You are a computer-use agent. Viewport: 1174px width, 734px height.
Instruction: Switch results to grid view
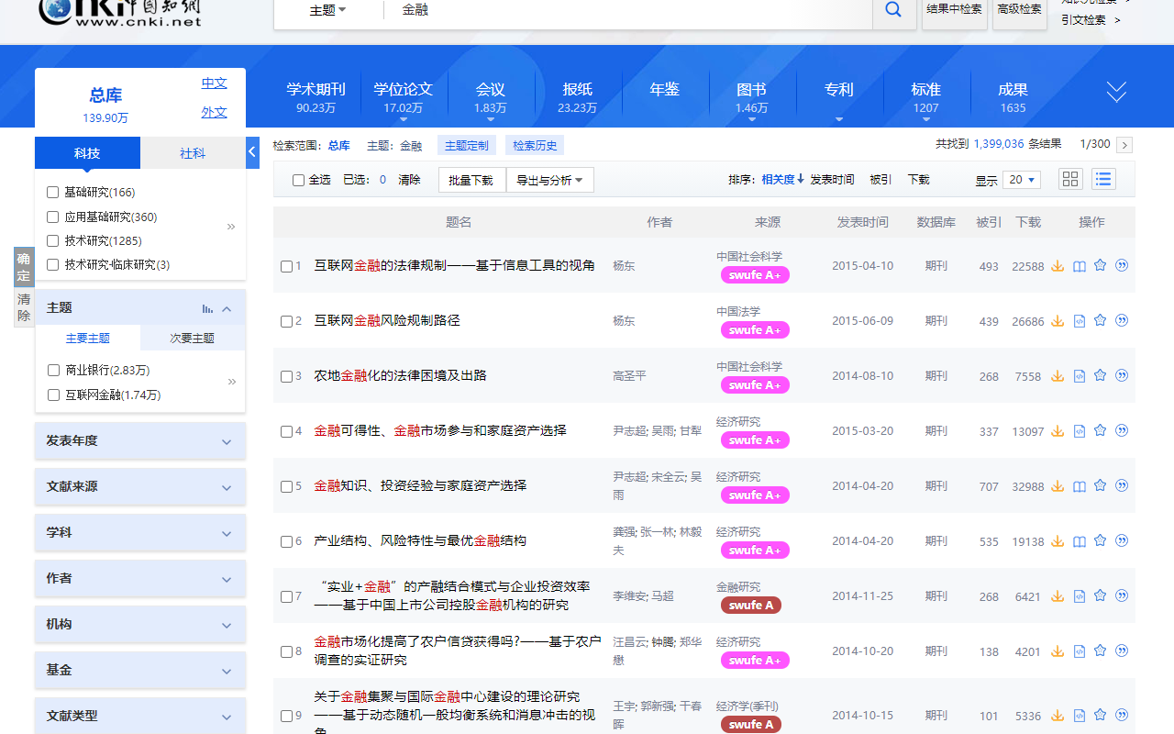coord(1070,179)
